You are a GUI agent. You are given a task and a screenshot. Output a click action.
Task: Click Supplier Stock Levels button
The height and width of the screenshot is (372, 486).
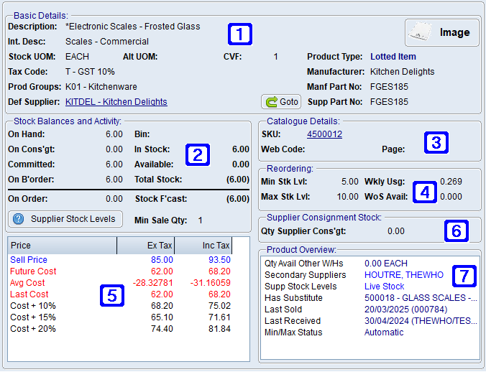64,218
